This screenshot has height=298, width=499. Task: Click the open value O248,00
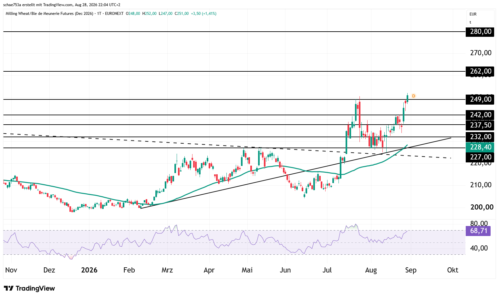[133, 14]
